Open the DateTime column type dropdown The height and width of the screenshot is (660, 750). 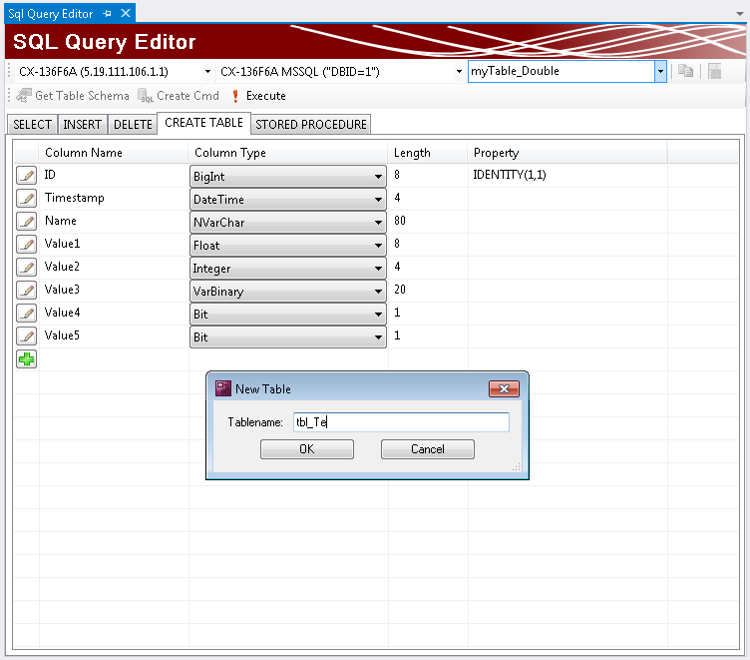[x=288, y=200]
